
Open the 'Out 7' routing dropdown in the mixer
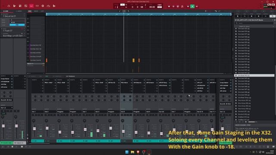[x=177, y=112]
